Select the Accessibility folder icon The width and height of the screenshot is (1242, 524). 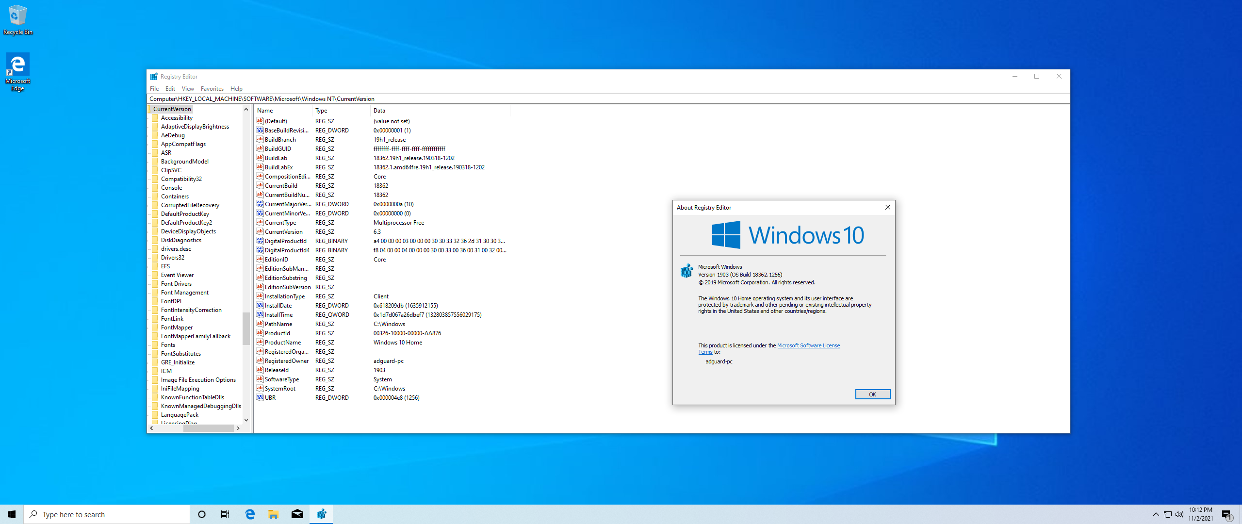155,118
